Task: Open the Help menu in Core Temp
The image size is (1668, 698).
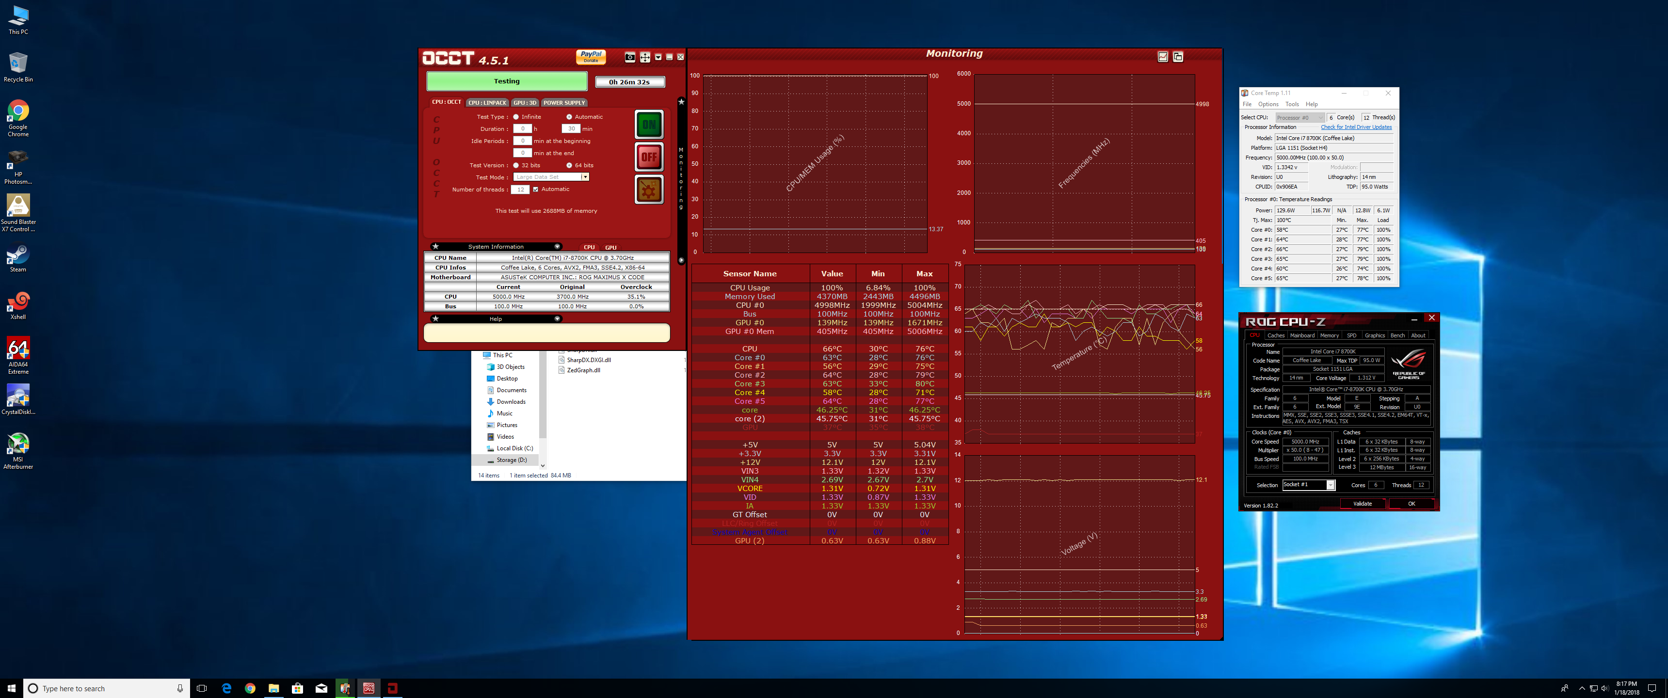Action: 1311,104
